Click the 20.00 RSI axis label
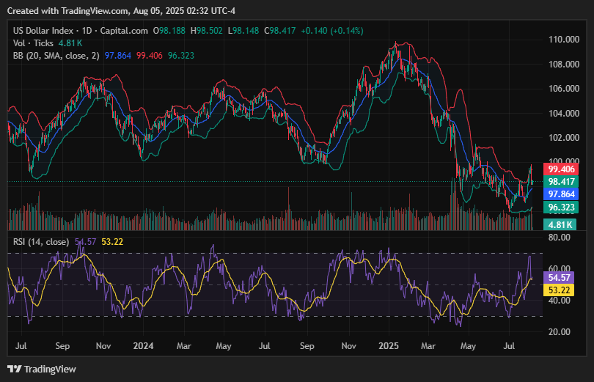594x382 pixels. [559, 332]
